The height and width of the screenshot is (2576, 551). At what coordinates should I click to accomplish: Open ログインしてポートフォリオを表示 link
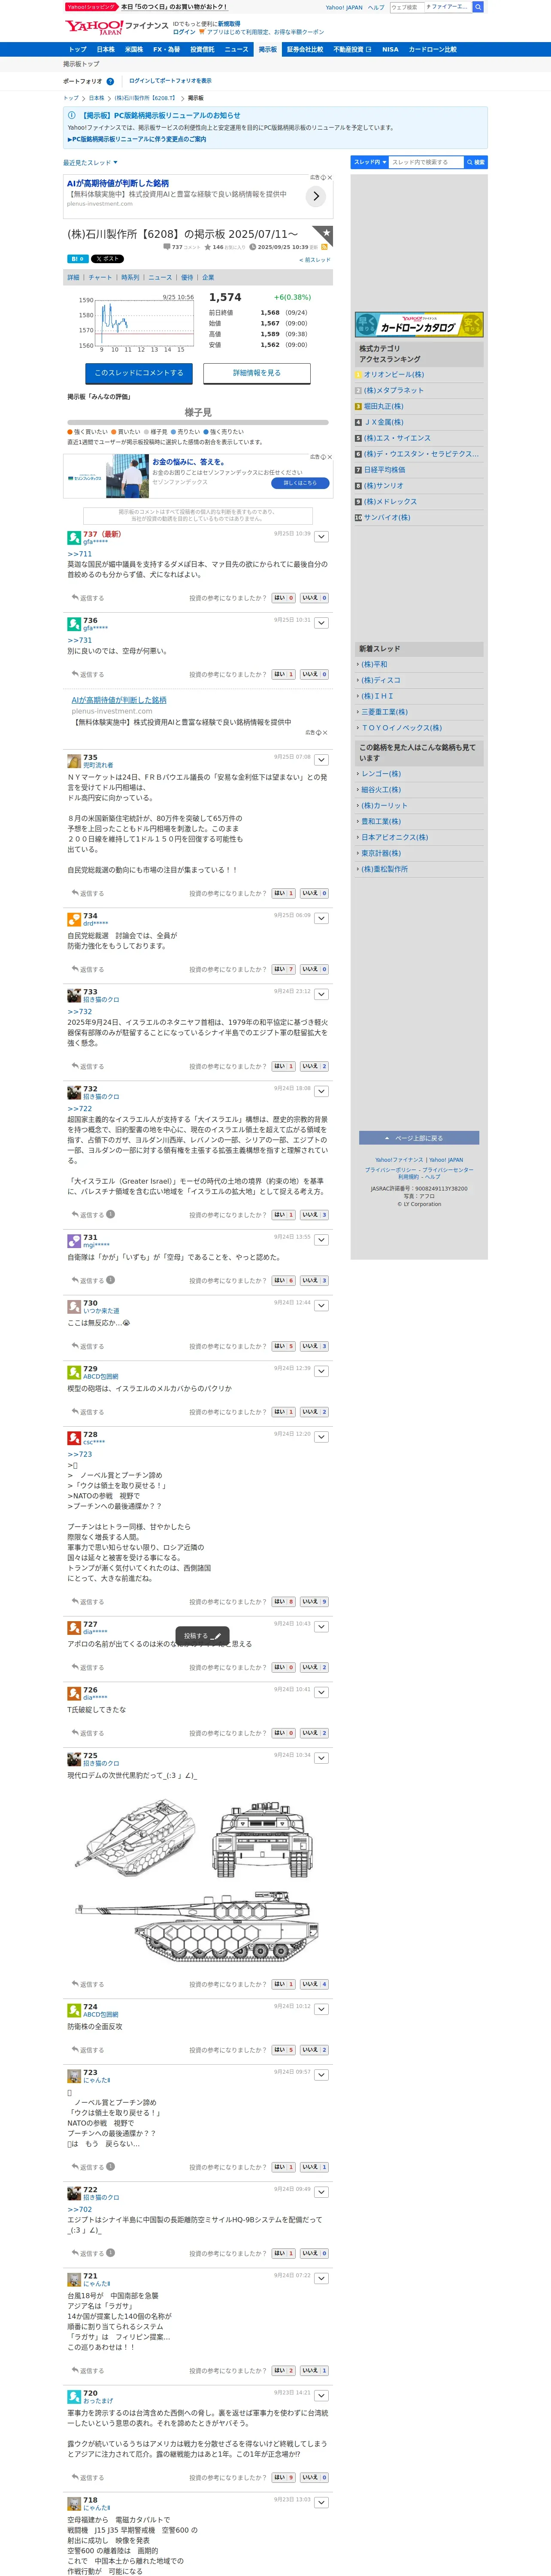tap(170, 81)
